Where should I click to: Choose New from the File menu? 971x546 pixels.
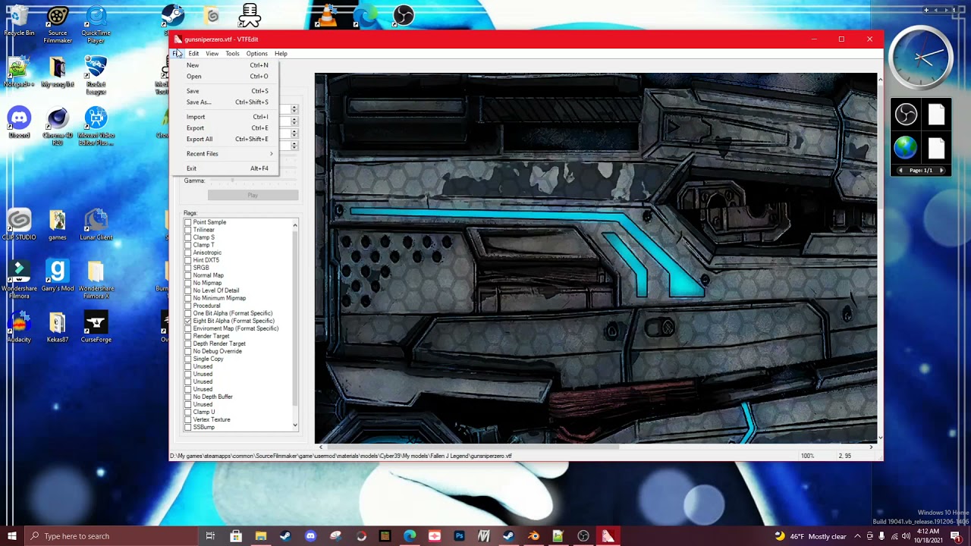225,65
